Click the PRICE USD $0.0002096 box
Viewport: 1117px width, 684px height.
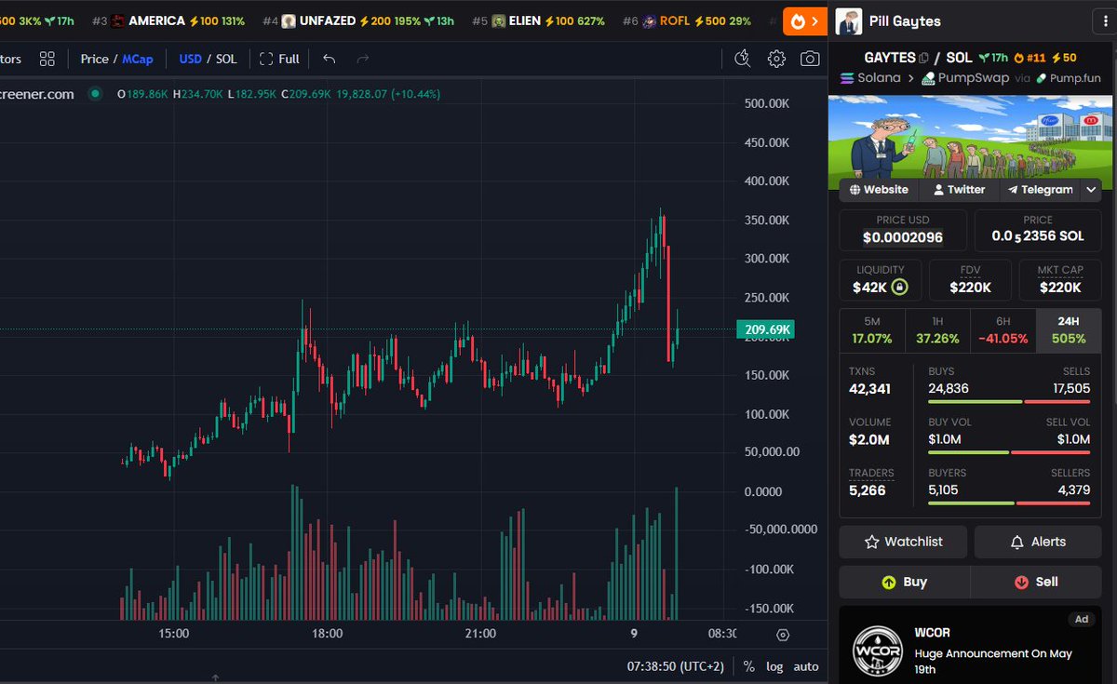pos(903,230)
